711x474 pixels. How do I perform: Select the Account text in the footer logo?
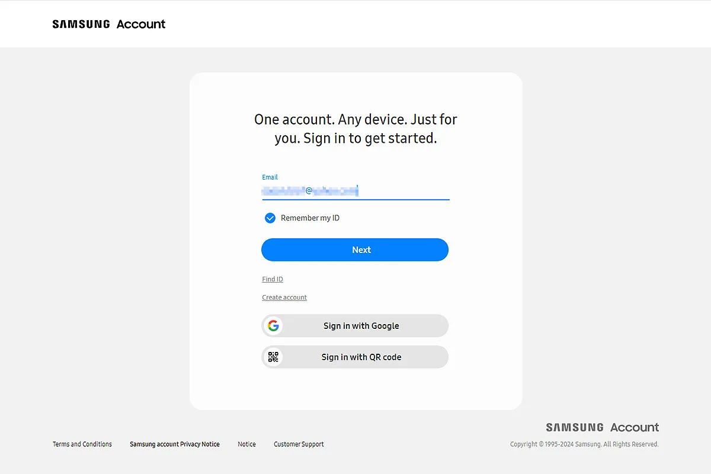point(635,427)
